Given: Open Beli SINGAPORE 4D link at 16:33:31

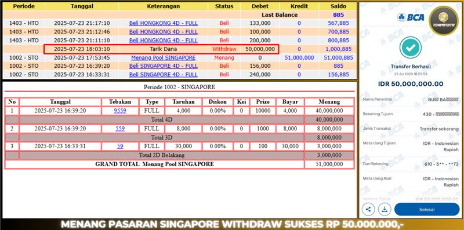Looking at the screenshot, I should pyautogui.click(x=164, y=75).
